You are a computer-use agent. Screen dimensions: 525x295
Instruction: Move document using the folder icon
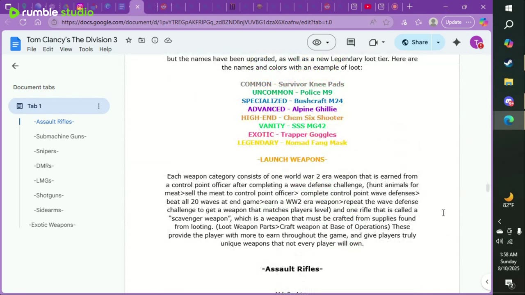click(x=142, y=40)
